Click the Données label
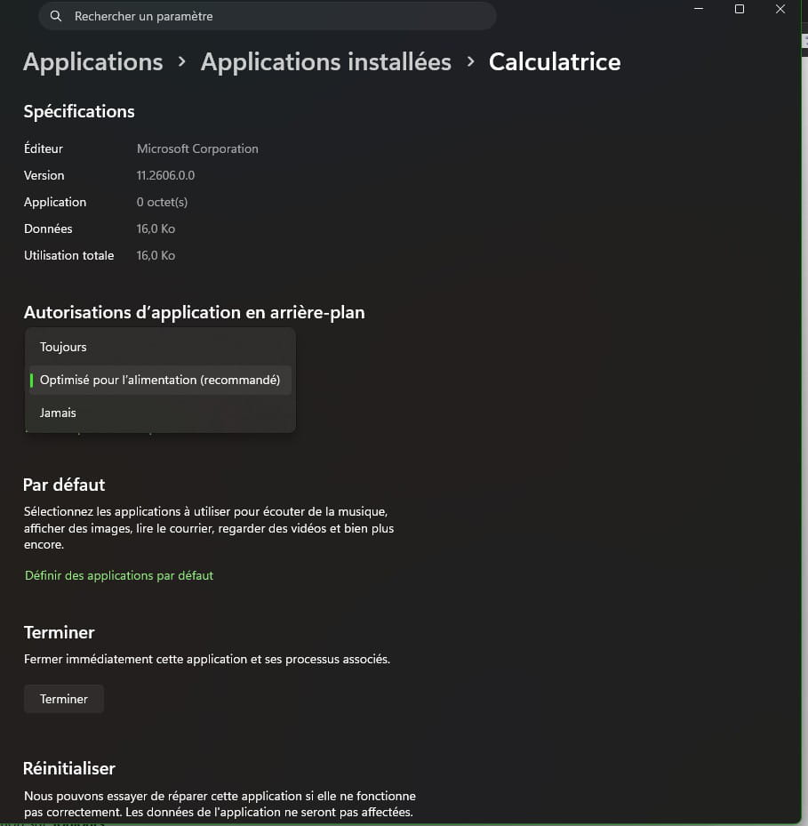 coord(48,229)
